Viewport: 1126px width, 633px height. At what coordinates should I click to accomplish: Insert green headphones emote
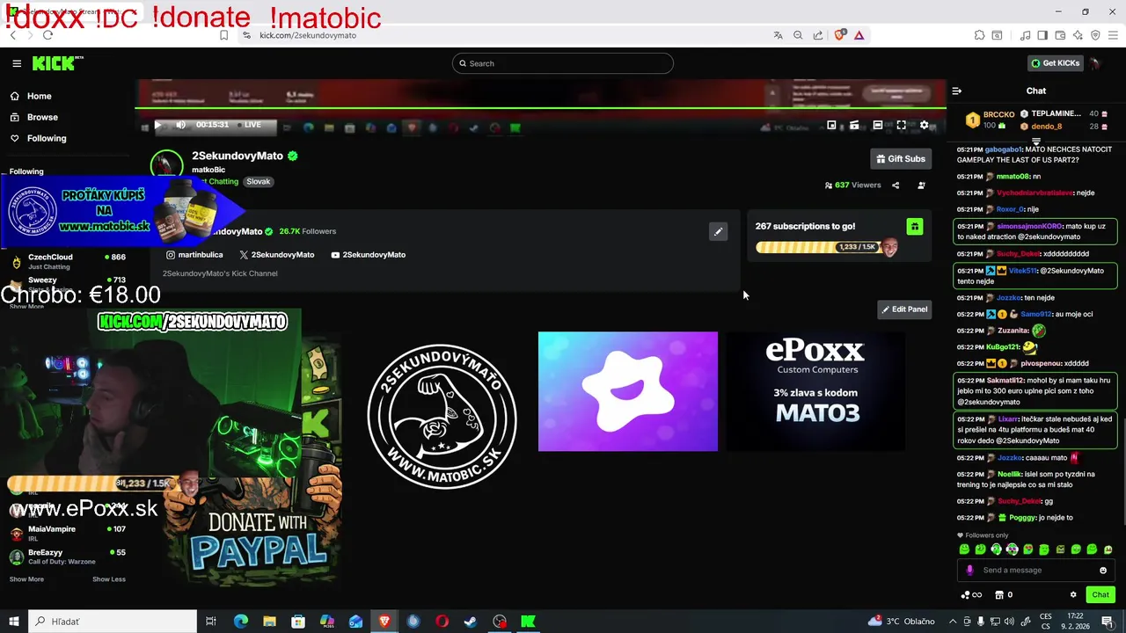point(996,549)
